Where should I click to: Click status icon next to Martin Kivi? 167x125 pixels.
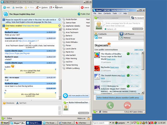pos(64,52)
